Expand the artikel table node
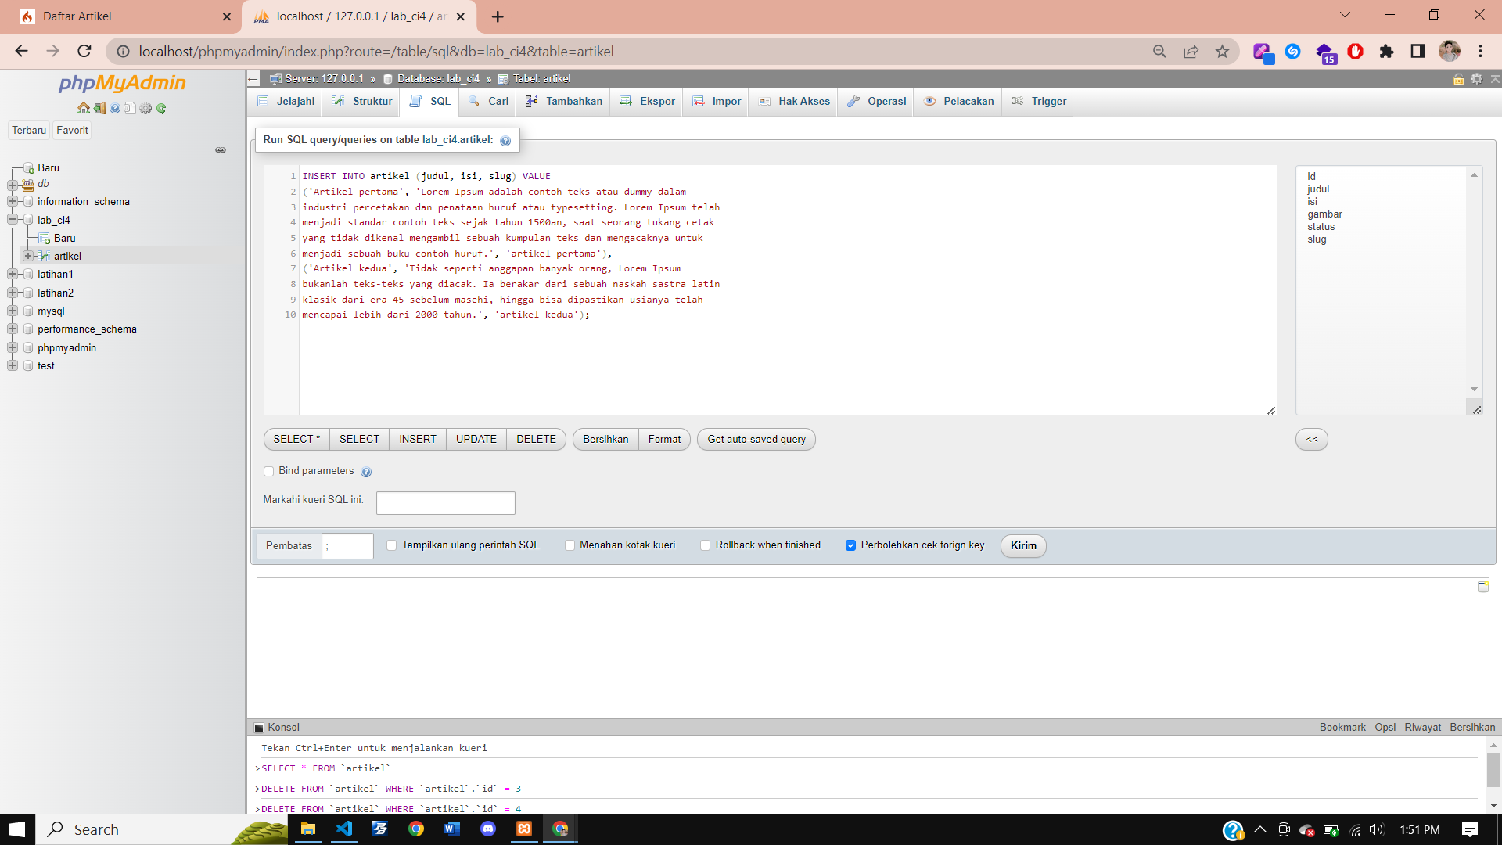Screen dimensions: 1502x845 point(28,256)
